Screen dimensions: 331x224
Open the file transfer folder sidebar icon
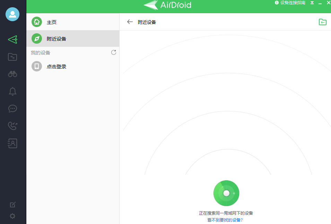(12, 57)
